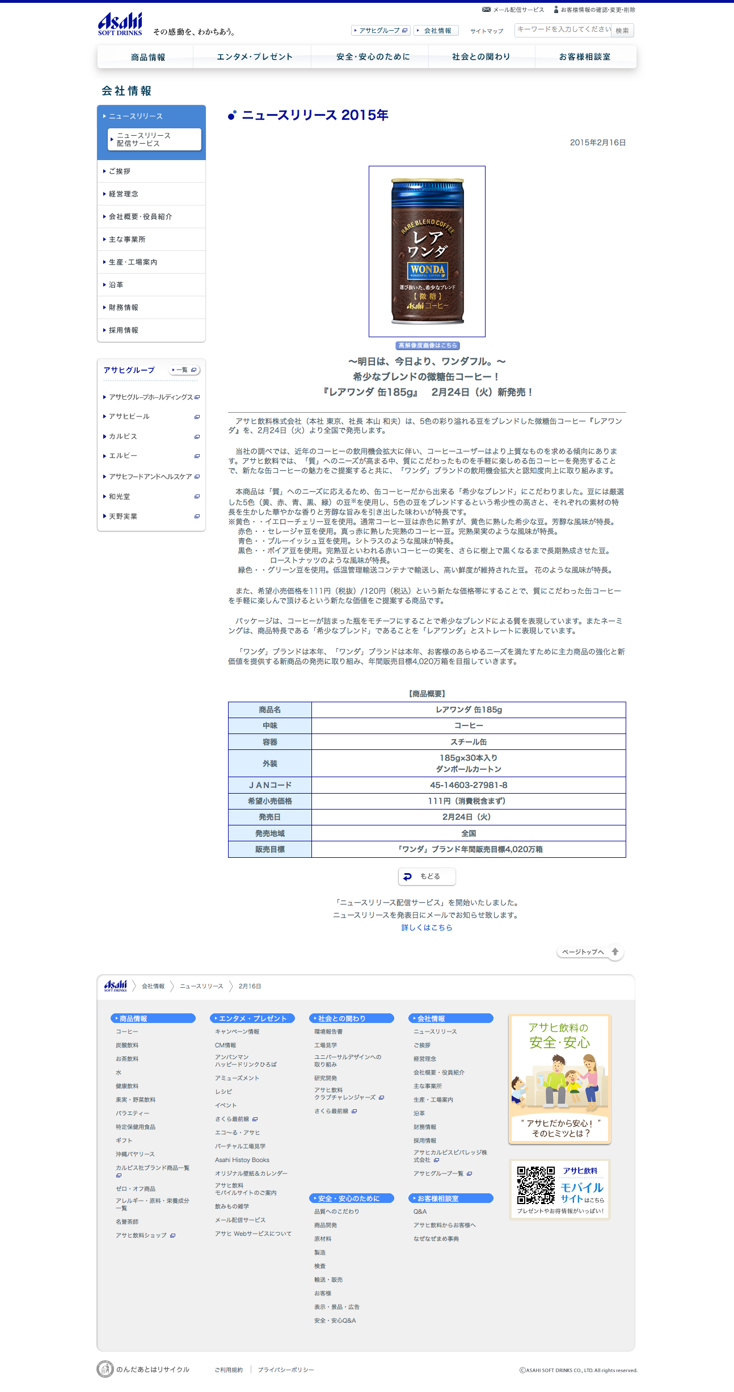Viewport: 734px width, 1392px height.
Task: Open footer Asahi Histoy Books link
Action: 242,1160
